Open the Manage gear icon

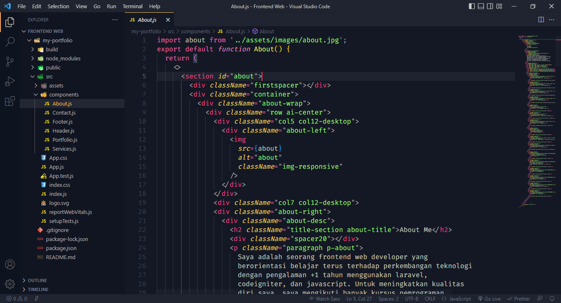click(10, 284)
